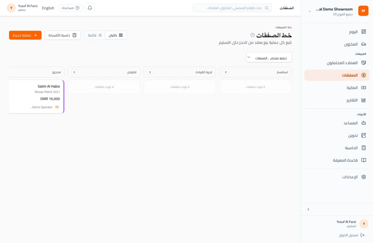The width and height of the screenshot is (373, 243).
Task: Open الإعدادات settings
Action: click(337, 177)
